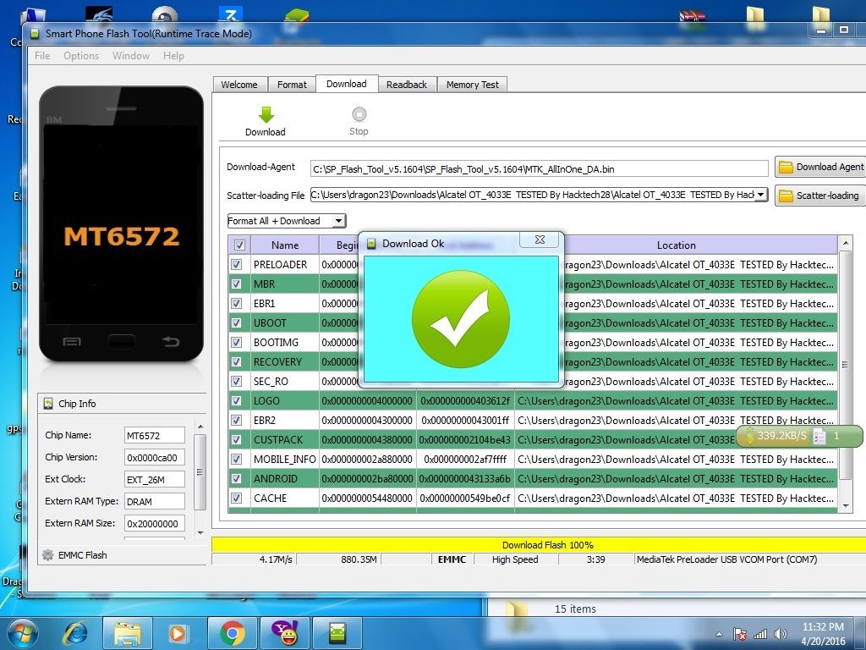Click the Scatter-loading browse button
Viewport: 866px width, 650px height.
coord(819,196)
